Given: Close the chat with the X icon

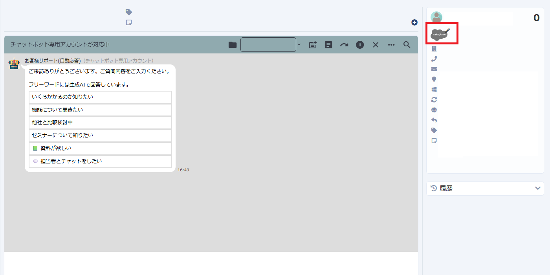Looking at the screenshot, I should 376,45.
